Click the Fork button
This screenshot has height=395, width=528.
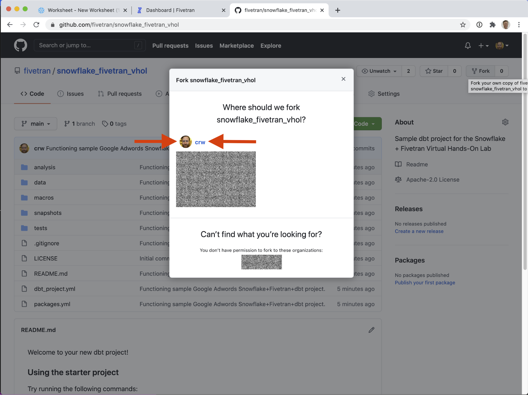point(480,71)
